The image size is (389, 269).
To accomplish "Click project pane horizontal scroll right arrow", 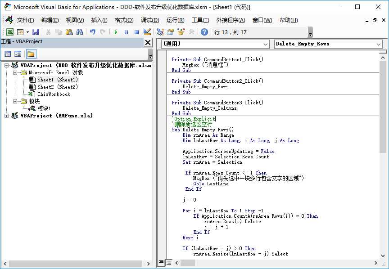I will (x=149, y=264).
